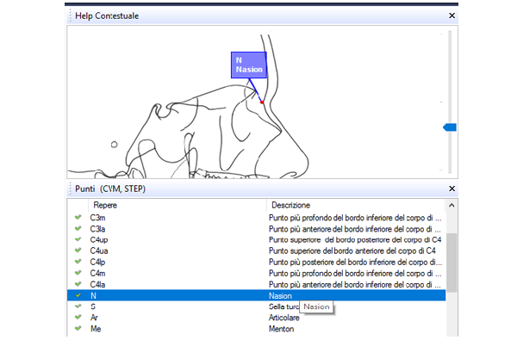Click the green checkmark beside C3la

[x=78, y=228]
